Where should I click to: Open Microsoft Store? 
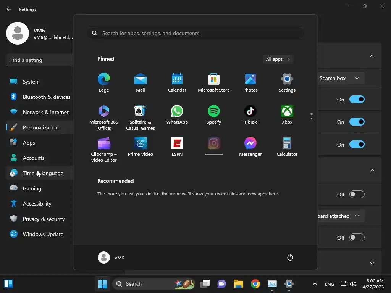214,83
